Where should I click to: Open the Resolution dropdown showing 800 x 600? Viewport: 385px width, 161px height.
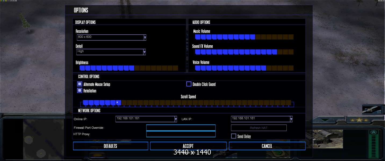111,37
